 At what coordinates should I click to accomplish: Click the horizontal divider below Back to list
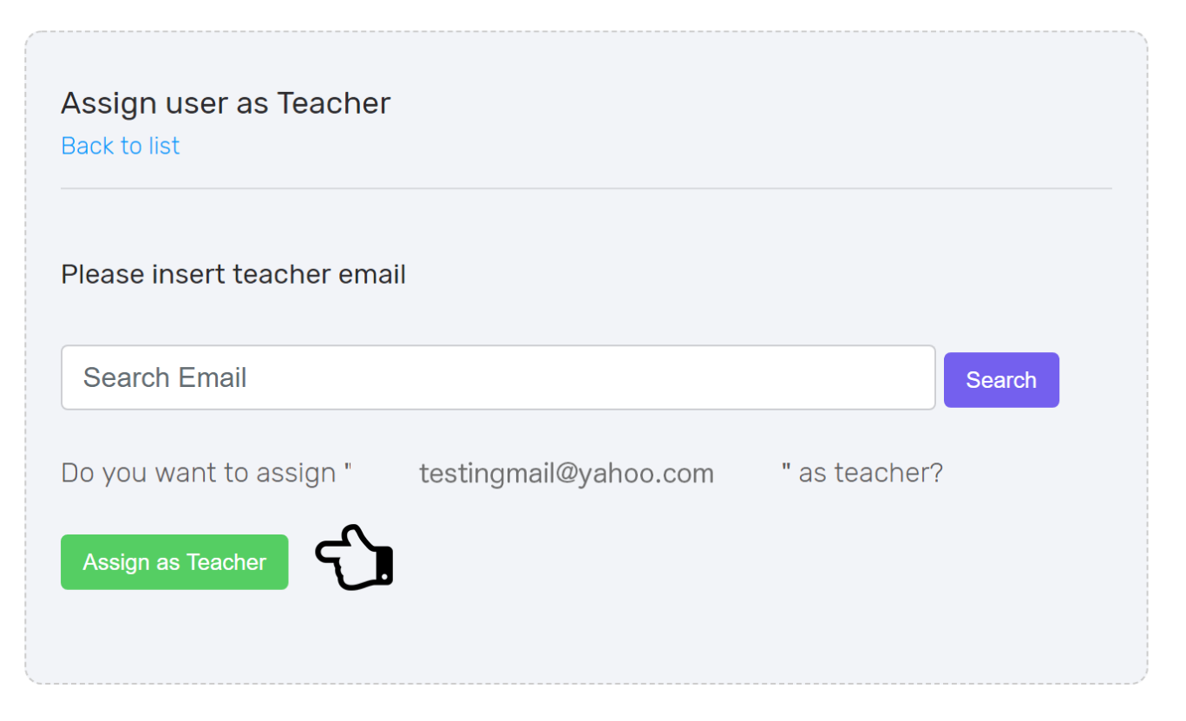pos(586,188)
